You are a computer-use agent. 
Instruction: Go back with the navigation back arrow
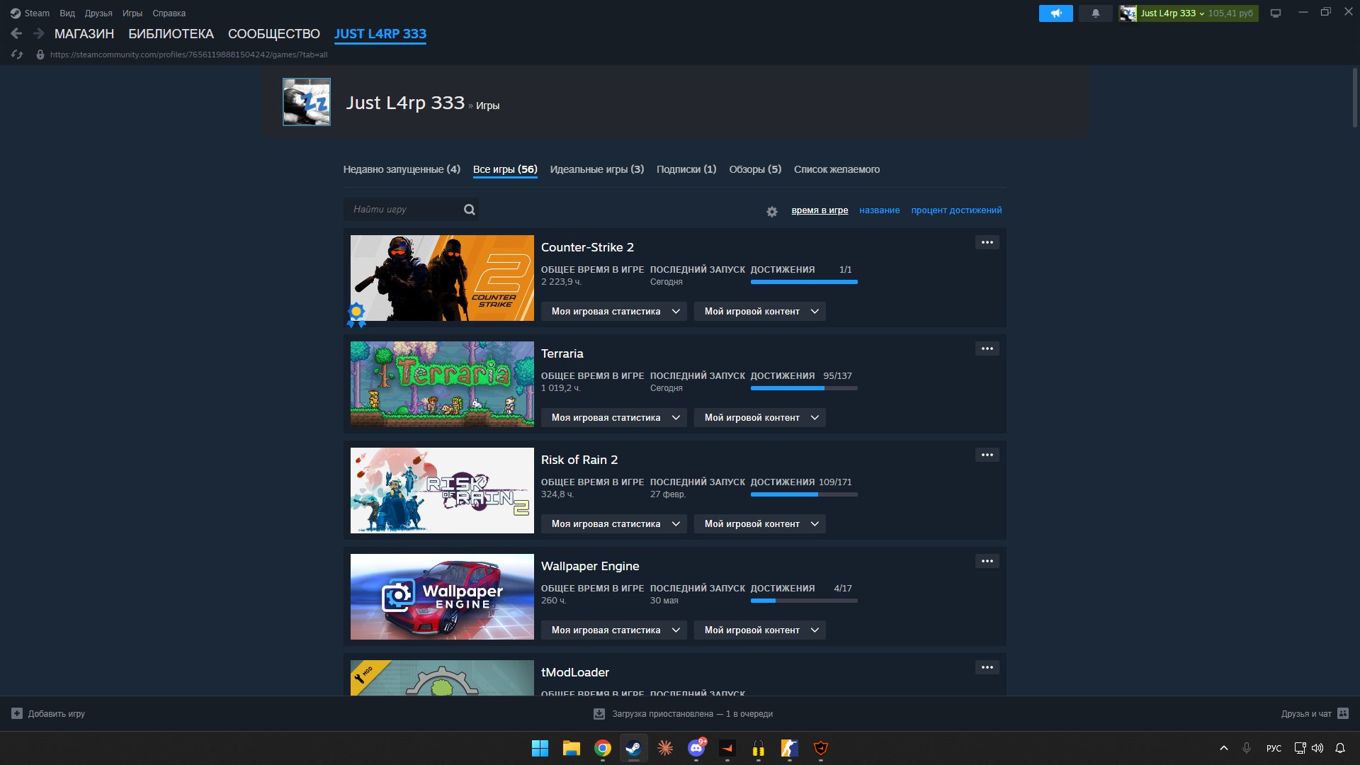[x=16, y=33]
